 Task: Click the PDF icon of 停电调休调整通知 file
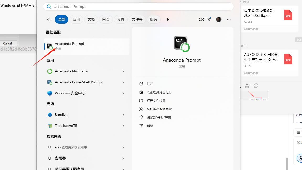(x=288, y=15)
